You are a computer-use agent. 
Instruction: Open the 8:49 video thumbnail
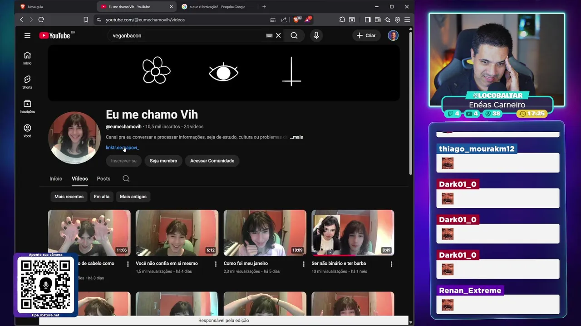click(x=353, y=233)
